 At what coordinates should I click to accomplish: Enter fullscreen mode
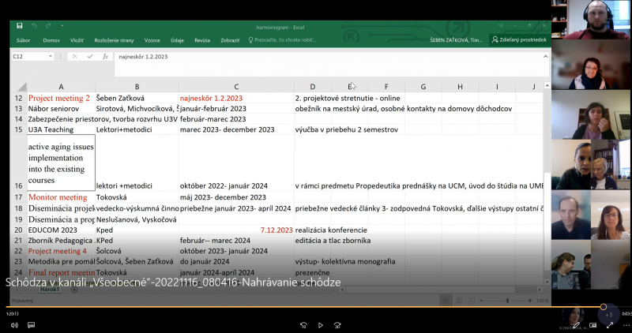pos(609,324)
